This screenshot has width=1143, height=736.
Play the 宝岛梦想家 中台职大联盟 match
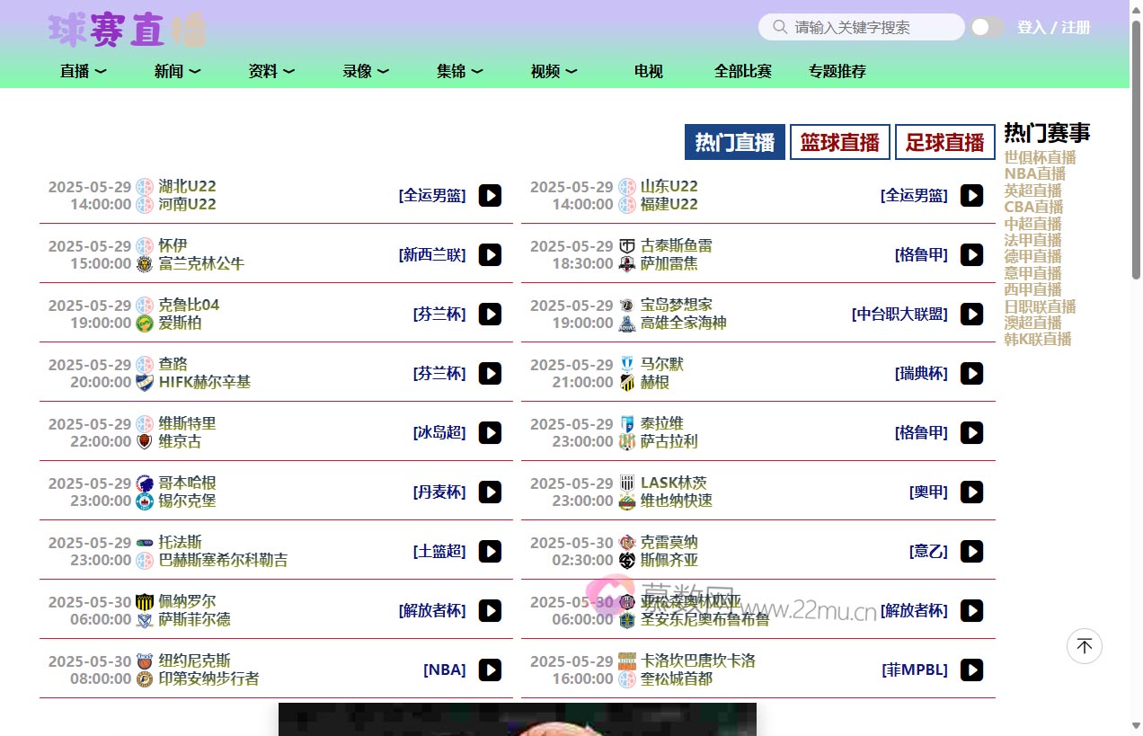coord(971,315)
